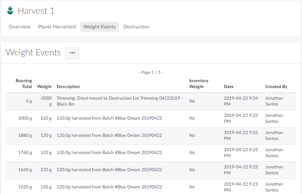The height and width of the screenshot is (194, 302).
Task: Go to the Destruction tab
Action: [x=136, y=27]
